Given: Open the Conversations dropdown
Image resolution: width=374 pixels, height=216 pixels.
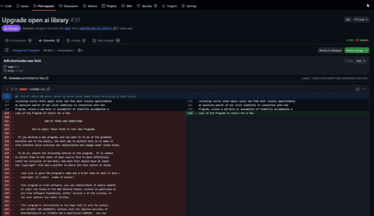Looking at the screenshot, I should point(66,50).
